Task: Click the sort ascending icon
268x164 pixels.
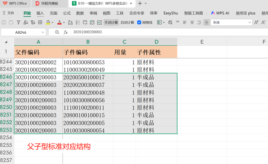Action: point(26,22)
